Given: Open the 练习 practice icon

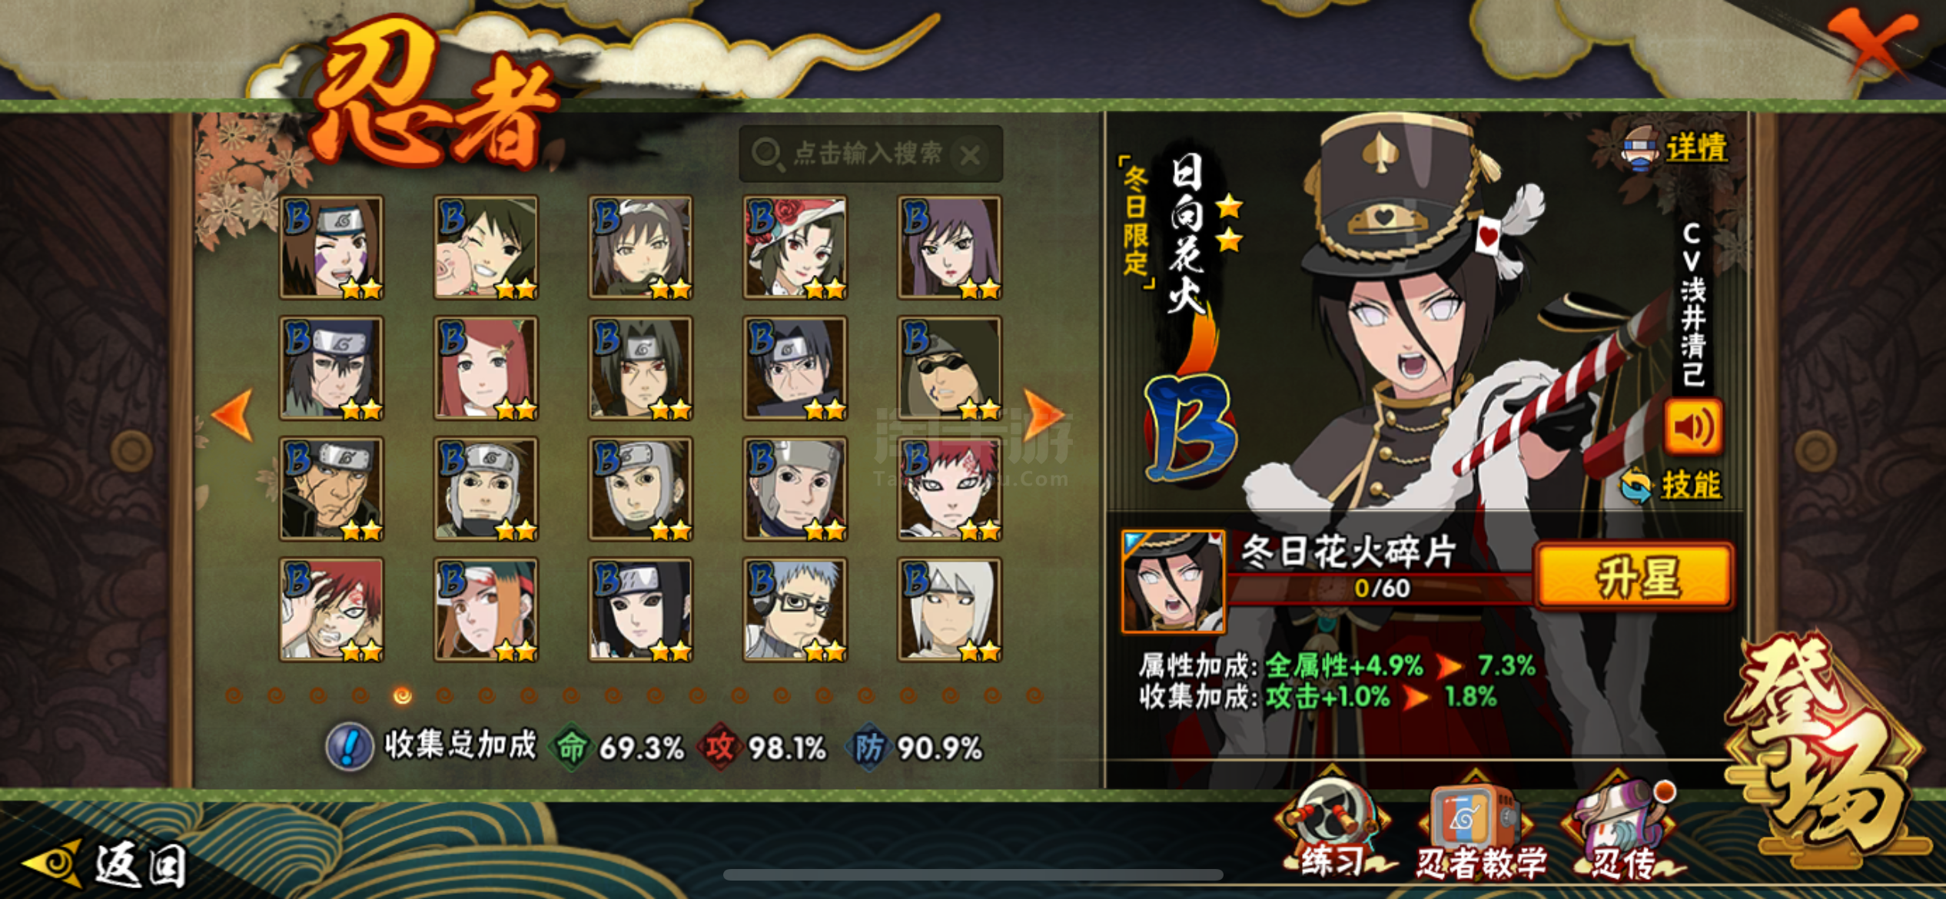Looking at the screenshot, I should [x=1333, y=826].
